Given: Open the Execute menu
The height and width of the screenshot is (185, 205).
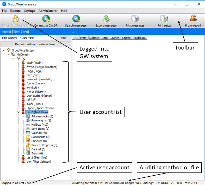Looking at the screenshot, I should 15,11.
